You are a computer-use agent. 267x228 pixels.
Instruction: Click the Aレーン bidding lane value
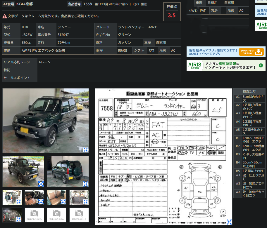tap(44, 62)
